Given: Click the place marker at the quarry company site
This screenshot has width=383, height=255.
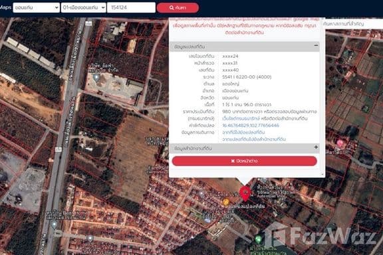Looking at the screenshot, I should (x=96, y=78).
